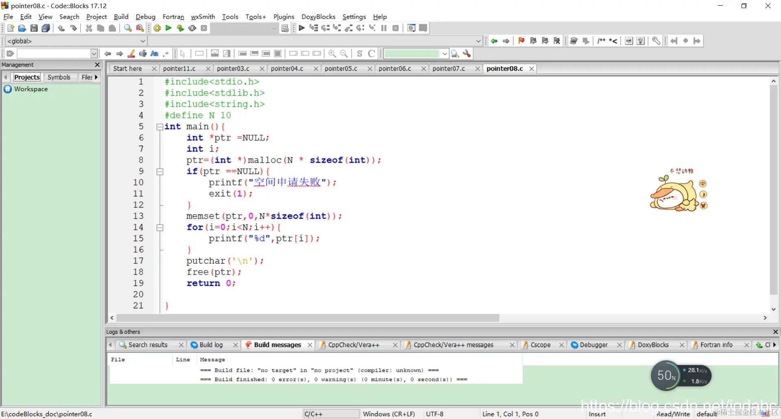Go to the next bookmark
Viewport: 781px width, 419px height.
coord(545,41)
